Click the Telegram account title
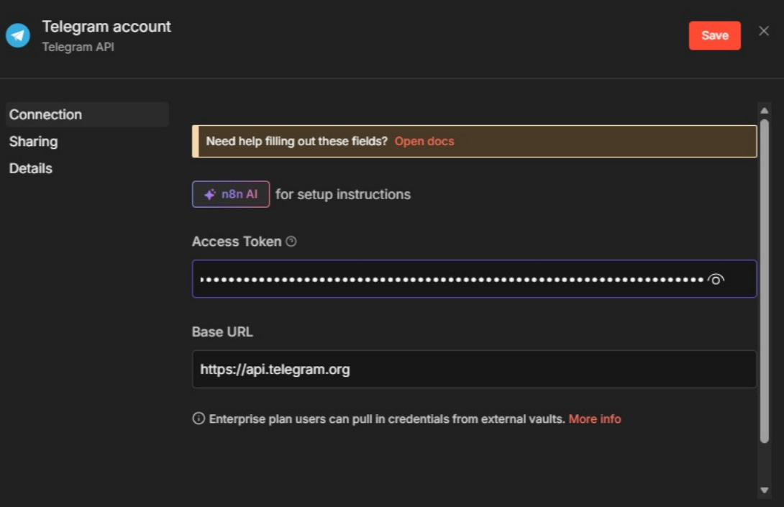Screen dimensions: 784x507 coord(106,27)
